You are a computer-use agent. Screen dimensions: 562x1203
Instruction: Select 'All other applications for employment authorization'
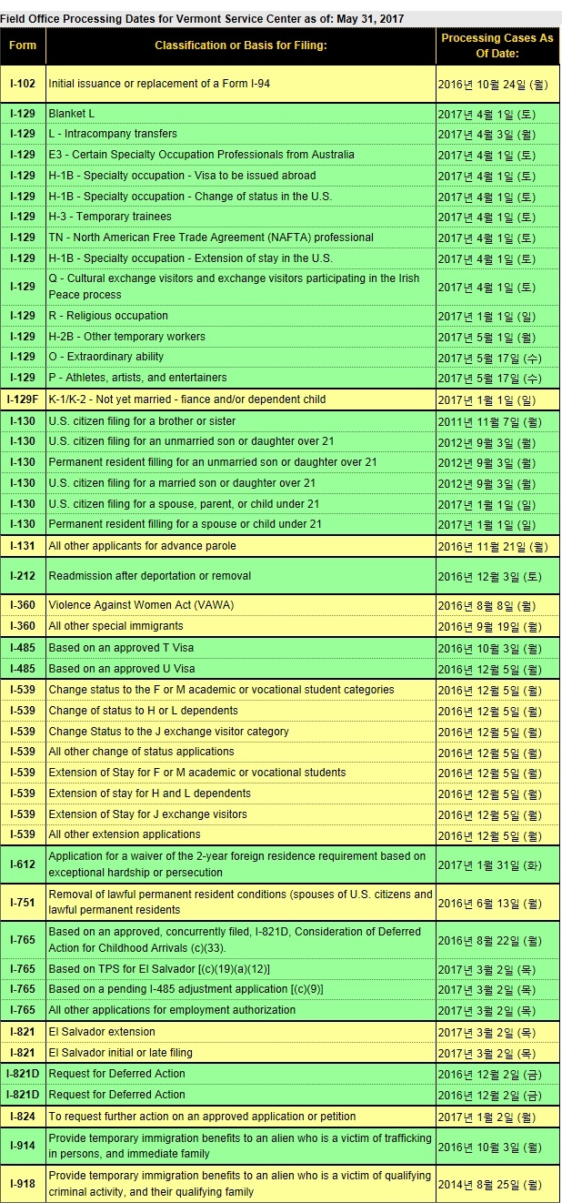173,1010
